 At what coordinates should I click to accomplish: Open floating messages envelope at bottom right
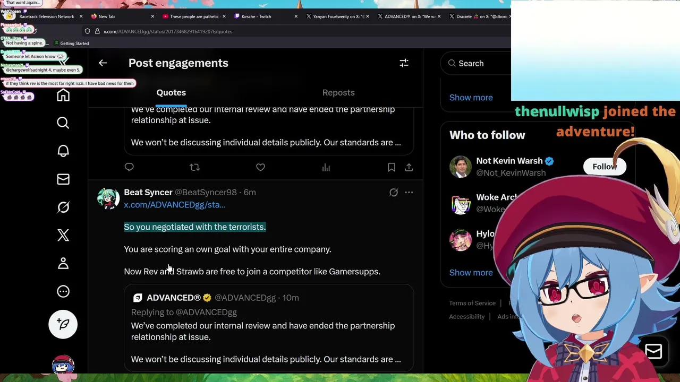click(x=653, y=352)
